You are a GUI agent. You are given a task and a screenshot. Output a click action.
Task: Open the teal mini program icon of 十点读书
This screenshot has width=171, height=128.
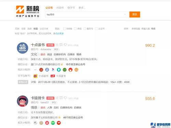pos(59,70)
